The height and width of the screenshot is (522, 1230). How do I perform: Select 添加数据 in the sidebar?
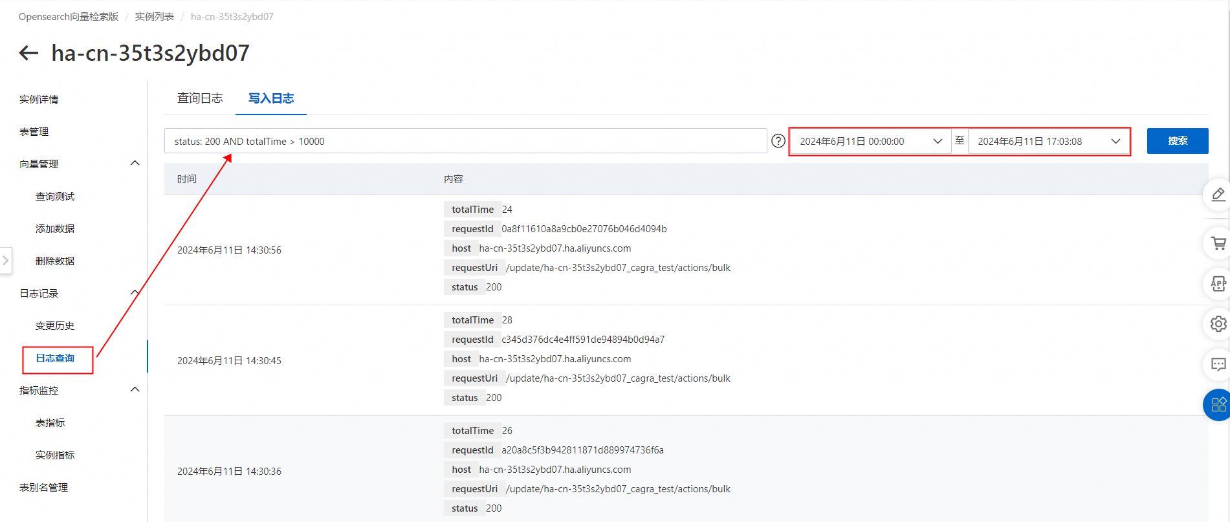pyautogui.click(x=55, y=228)
